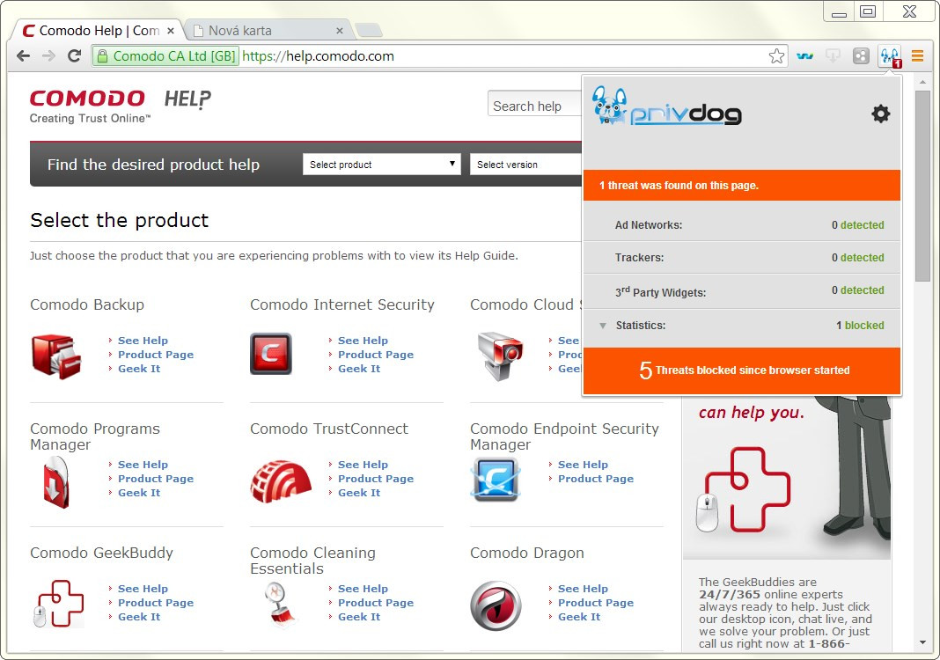This screenshot has height=660, width=940.
Task: Click the GeekBuddy mascot banner image
Action: point(786,477)
